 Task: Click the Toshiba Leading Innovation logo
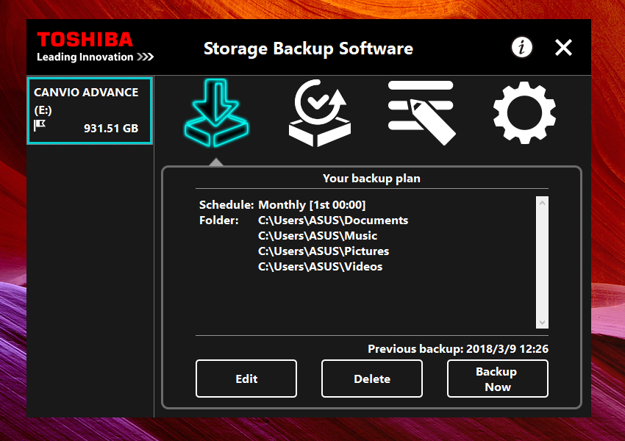click(x=96, y=47)
